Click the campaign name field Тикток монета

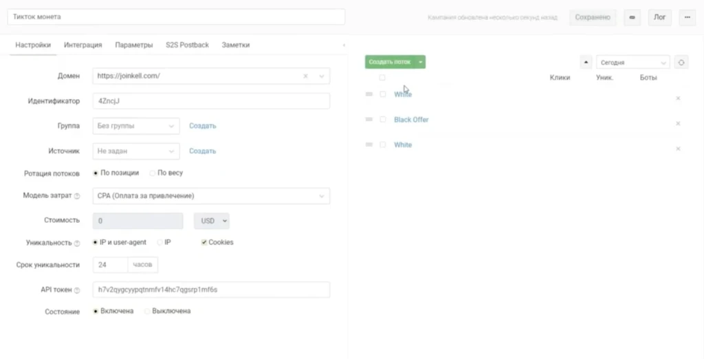tap(176, 17)
